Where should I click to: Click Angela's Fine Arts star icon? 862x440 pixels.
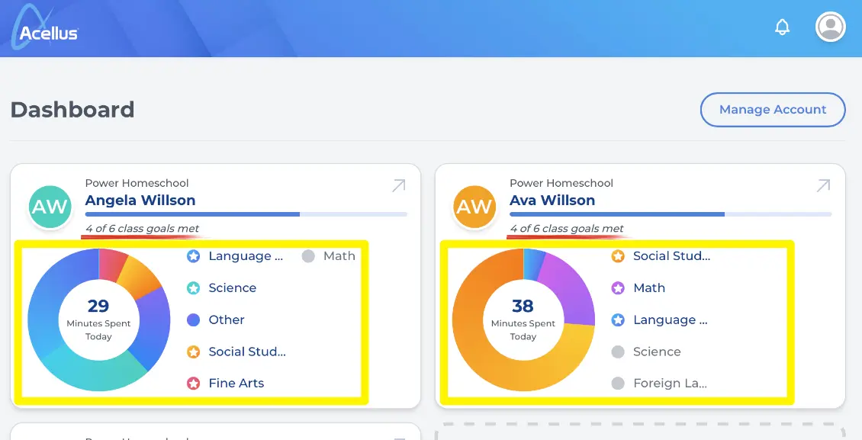[193, 384]
